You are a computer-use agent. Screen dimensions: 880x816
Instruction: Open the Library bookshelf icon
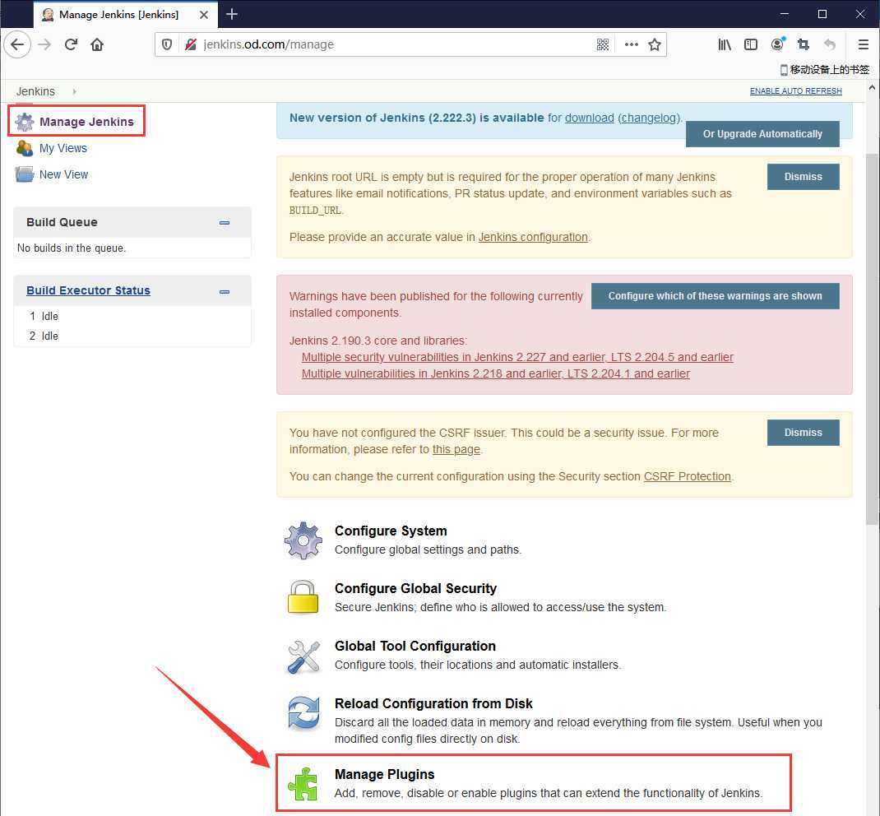pos(725,44)
